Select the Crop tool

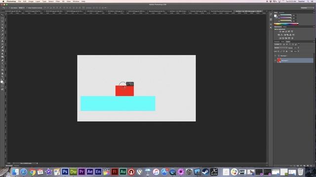pos(2,28)
